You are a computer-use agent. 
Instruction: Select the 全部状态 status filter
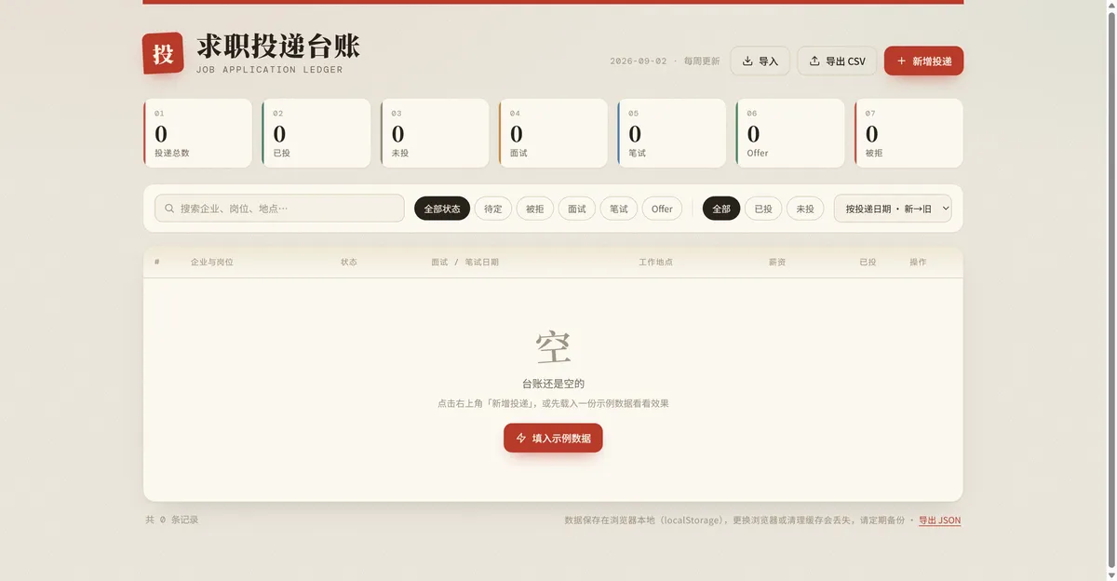coord(442,209)
